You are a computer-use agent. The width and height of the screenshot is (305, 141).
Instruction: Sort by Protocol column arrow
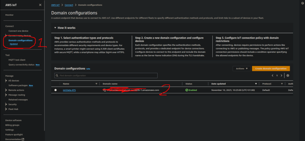pos(282,84)
